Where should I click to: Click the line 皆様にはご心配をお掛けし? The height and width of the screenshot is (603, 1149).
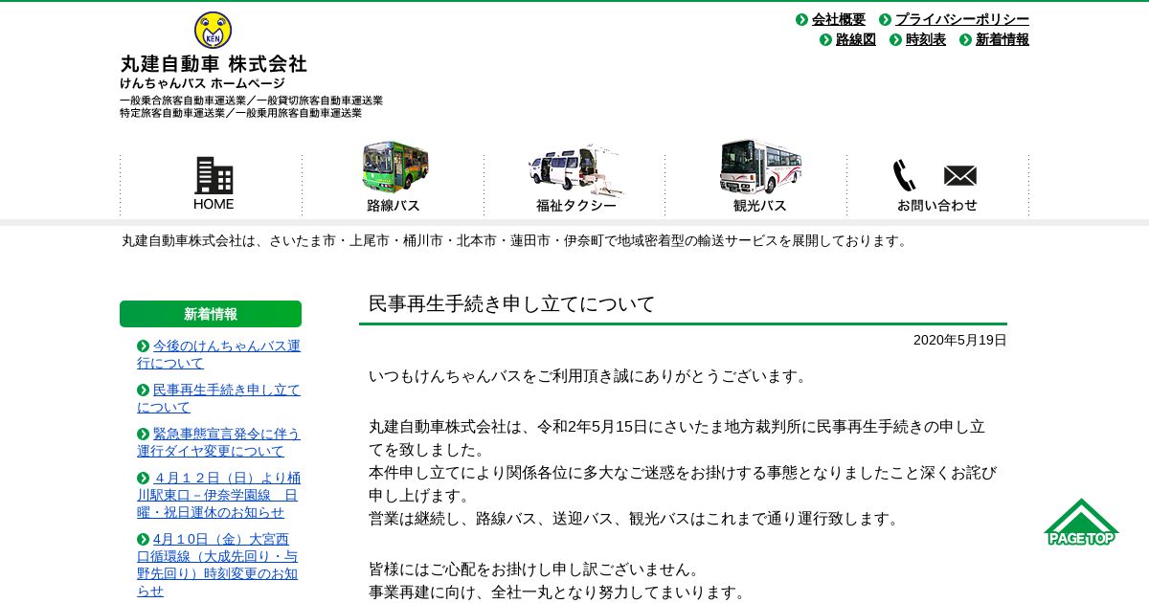coord(535,569)
